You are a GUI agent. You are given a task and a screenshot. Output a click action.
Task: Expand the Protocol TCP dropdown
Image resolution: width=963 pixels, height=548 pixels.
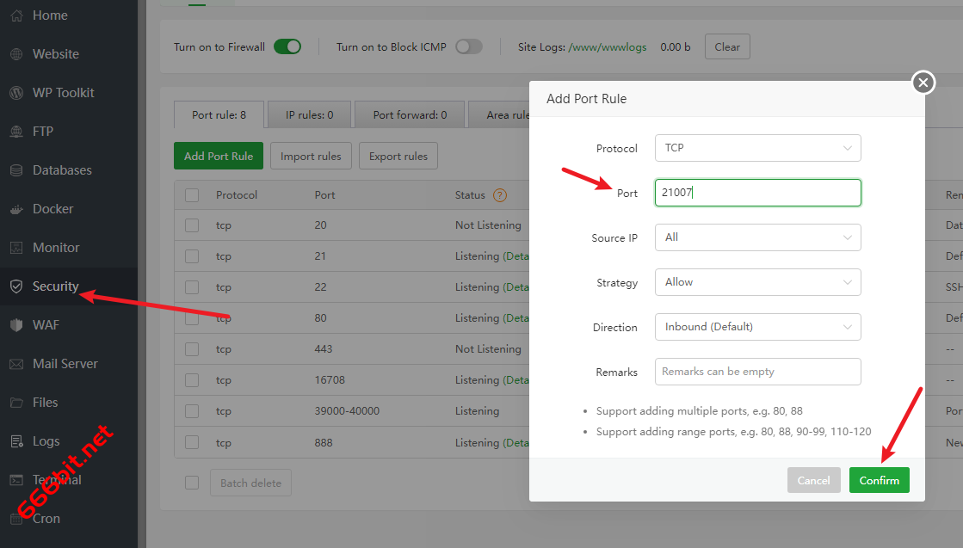coord(757,148)
